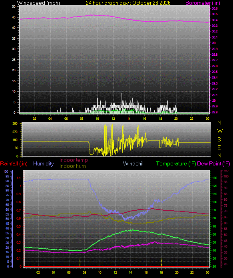This screenshot has width=233, height=278.
Task: Click the '0.5' rainfall axis value
Action: point(18,226)
